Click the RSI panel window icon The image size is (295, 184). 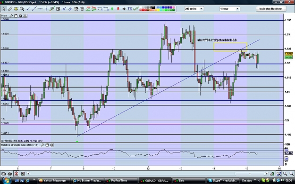47,145
